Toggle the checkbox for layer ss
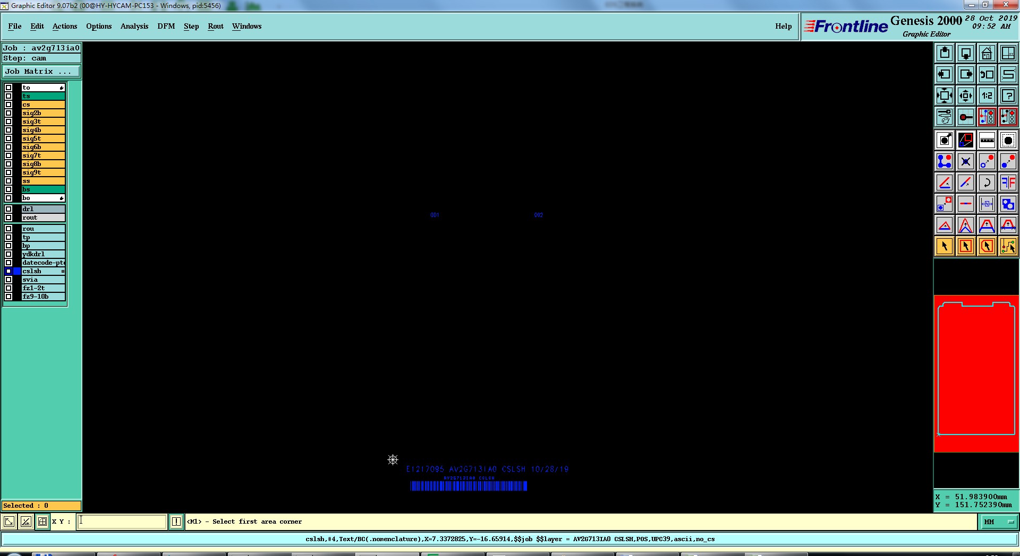This screenshot has height=556, width=1020. tap(8, 181)
